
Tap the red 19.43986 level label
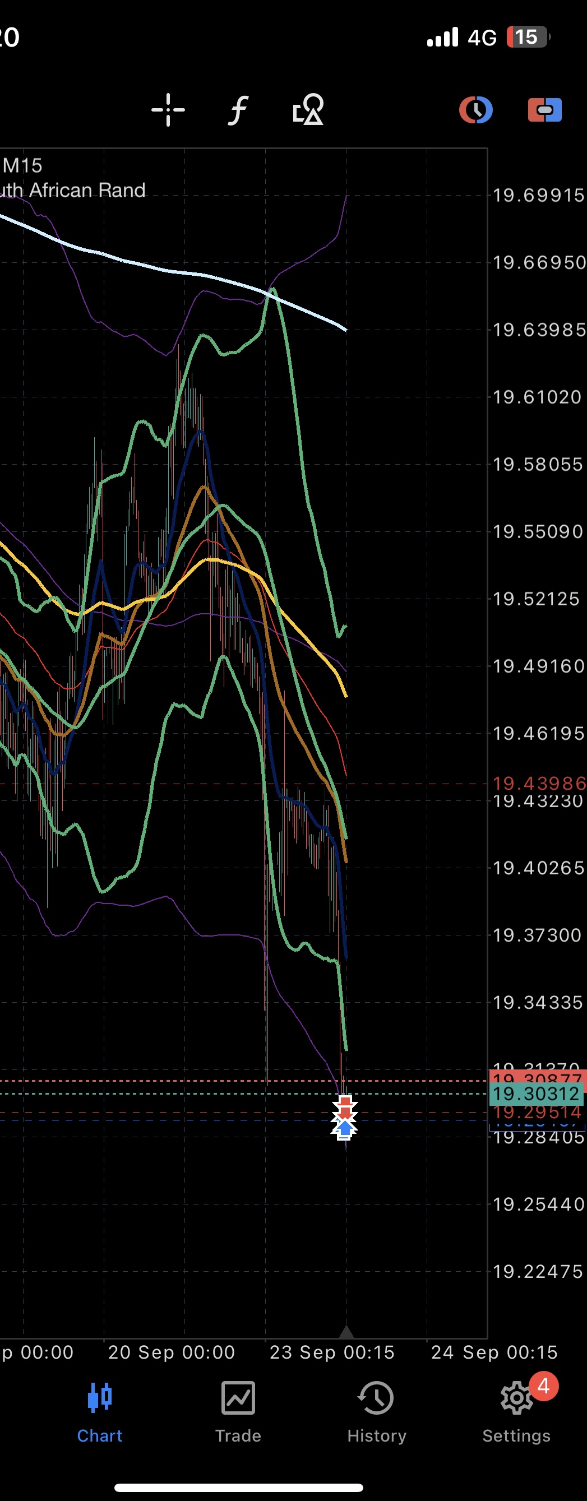539,783
